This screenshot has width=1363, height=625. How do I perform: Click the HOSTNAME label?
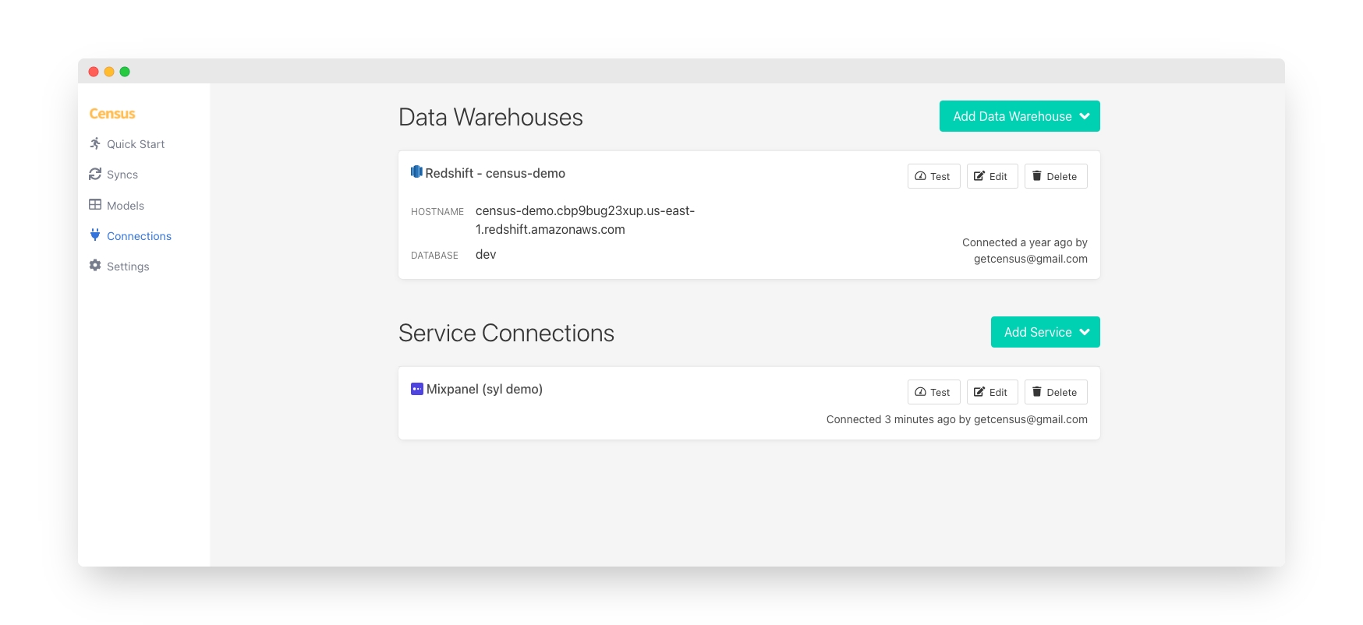tap(437, 212)
